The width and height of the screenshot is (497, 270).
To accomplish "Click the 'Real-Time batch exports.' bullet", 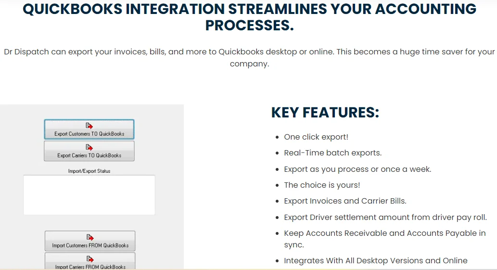I will (x=333, y=153).
